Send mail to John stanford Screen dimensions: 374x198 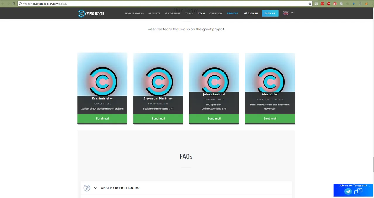pyautogui.click(x=214, y=119)
